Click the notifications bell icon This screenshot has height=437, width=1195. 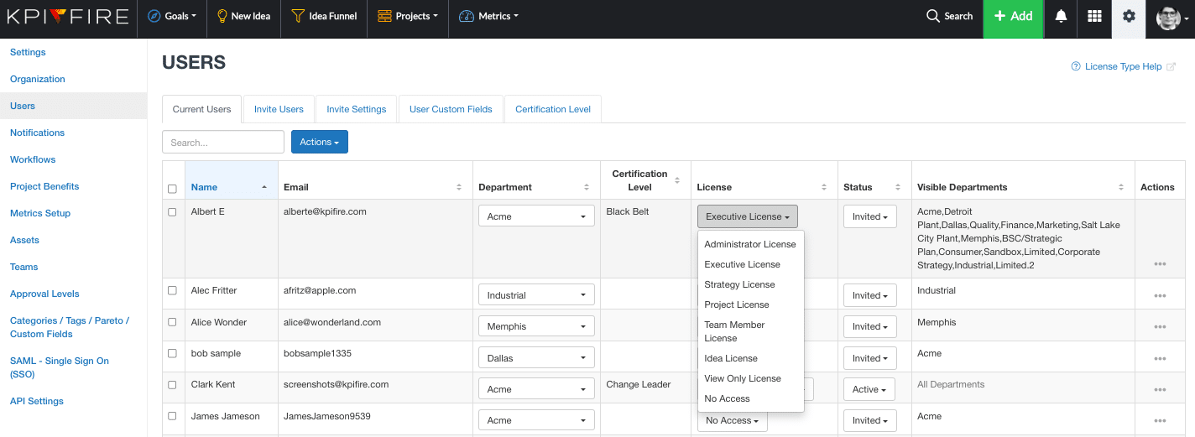1061,16
